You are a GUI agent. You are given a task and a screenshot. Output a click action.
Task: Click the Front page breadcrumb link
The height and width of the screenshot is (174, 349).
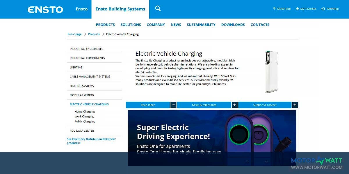pyautogui.click(x=75, y=34)
